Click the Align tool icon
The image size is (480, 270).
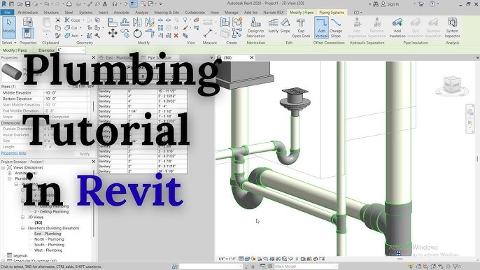click(x=113, y=22)
